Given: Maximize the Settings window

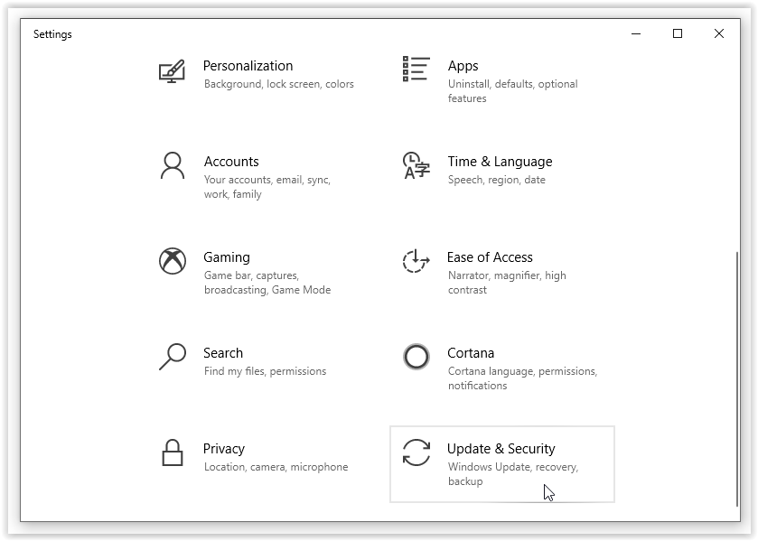Looking at the screenshot, I should pos(678,33).
